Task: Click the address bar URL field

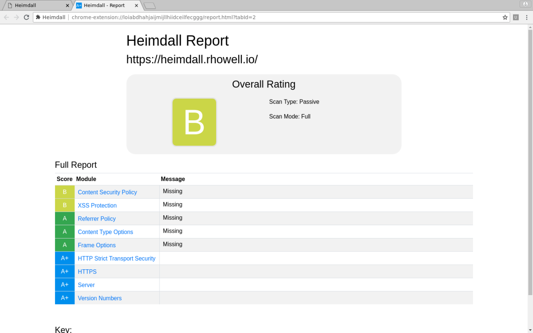Action: pos(167,17)
